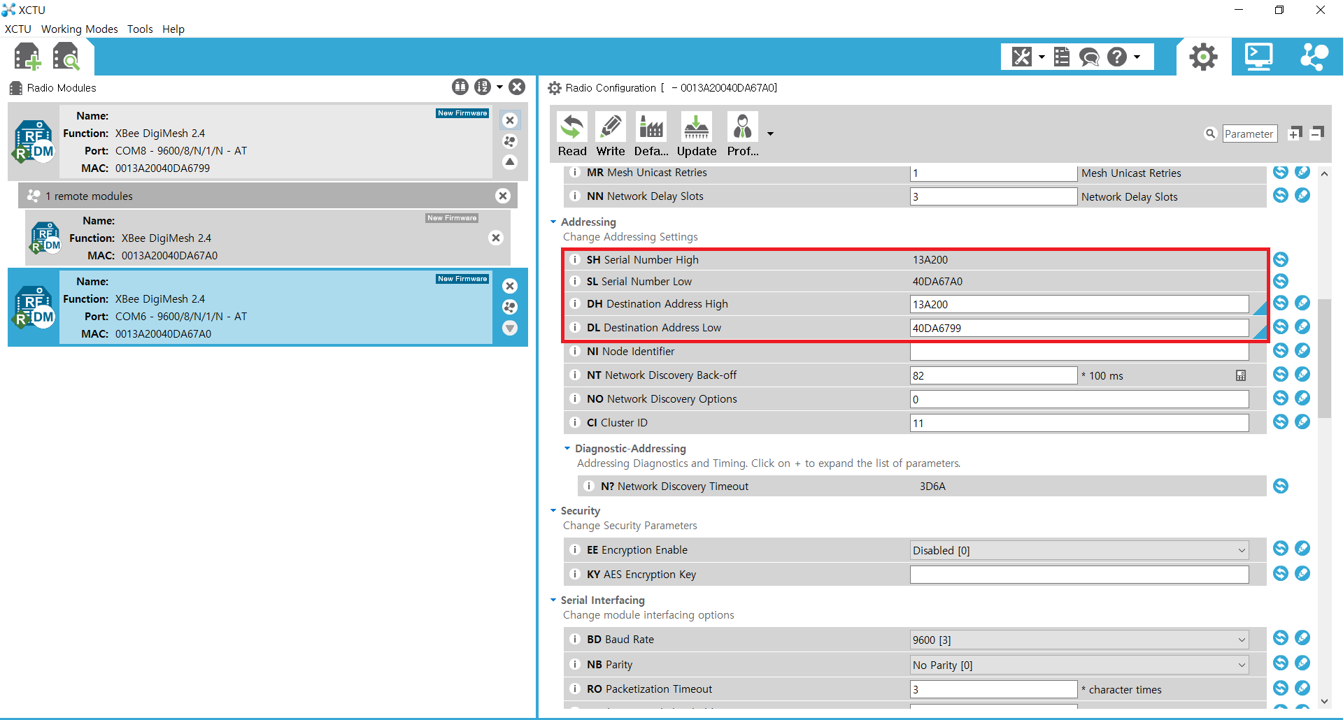
Task: Collapse the Security section
Action: tap(553, 510)
